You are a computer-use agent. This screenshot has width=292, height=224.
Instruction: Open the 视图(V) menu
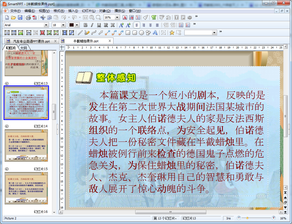[x=44, y=11]
